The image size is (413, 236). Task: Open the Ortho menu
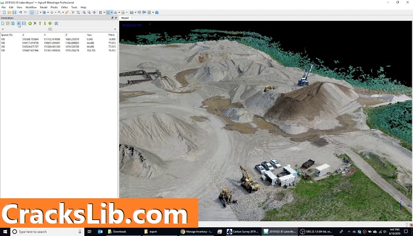point(64,7)
